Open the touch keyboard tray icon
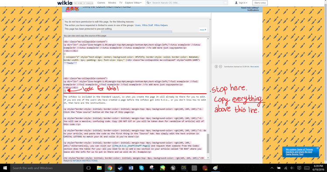This screenshot has width=327, height=172. click(x=307, y=168)
